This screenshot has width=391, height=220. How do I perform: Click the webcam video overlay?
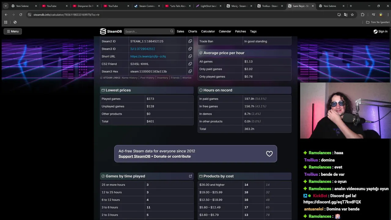(345, 110)
